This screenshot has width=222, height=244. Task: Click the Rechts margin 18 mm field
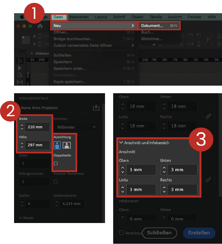pyautogui.click(x=183, y=126)
